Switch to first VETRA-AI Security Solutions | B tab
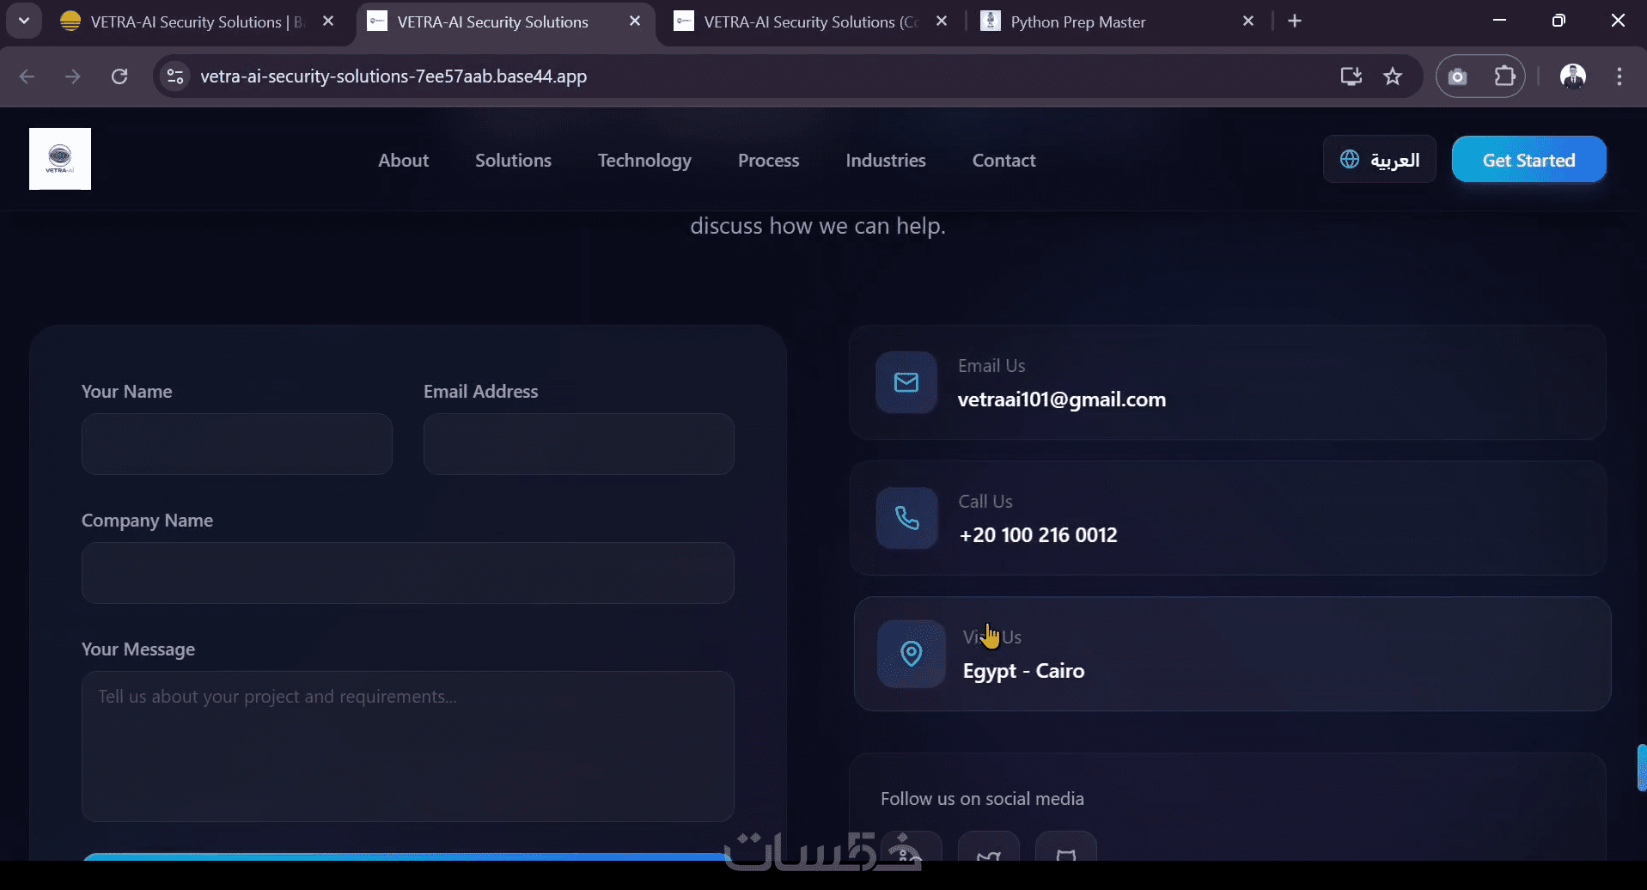 click(198, 21)
